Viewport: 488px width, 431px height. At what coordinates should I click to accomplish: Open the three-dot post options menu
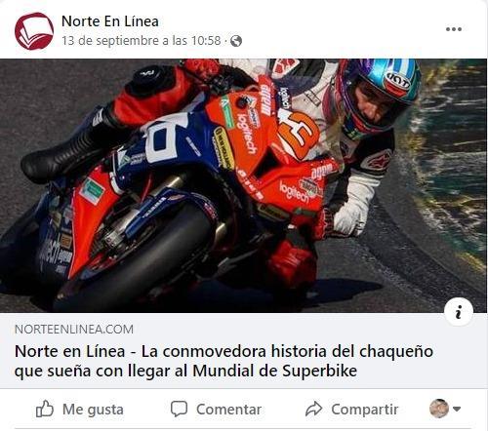tap(454, 29)
